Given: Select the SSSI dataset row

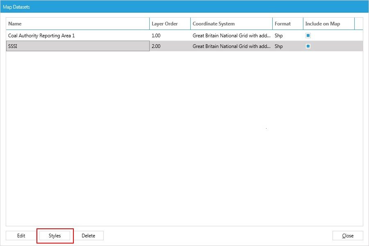Looking at the screenshot, I should click(61, 46).
